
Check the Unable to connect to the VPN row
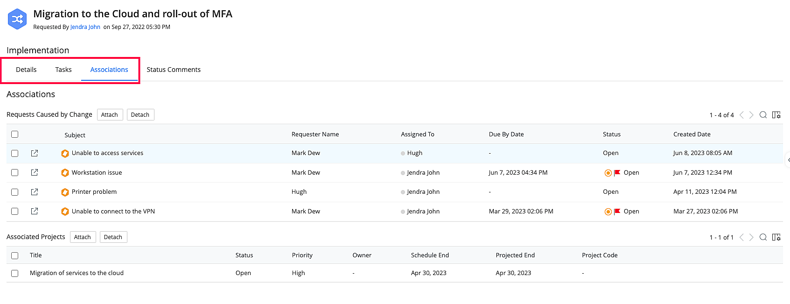pos(15,212)
